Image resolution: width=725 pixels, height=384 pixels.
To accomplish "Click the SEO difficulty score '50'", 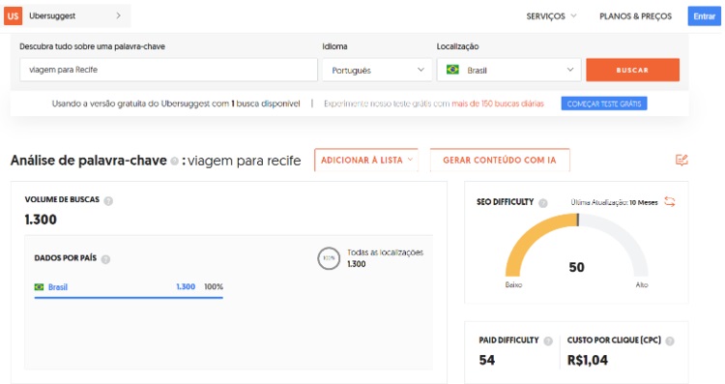I will tap(576, 267).
